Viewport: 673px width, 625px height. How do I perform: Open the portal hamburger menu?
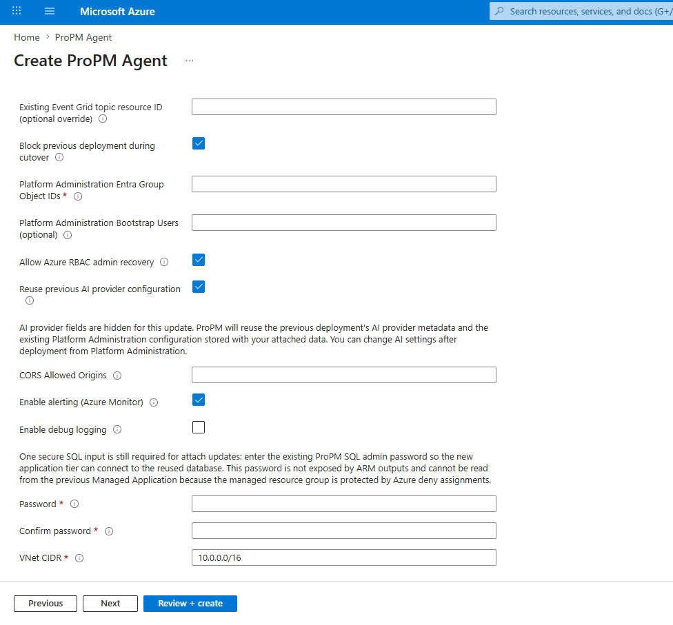coord(50,11)
